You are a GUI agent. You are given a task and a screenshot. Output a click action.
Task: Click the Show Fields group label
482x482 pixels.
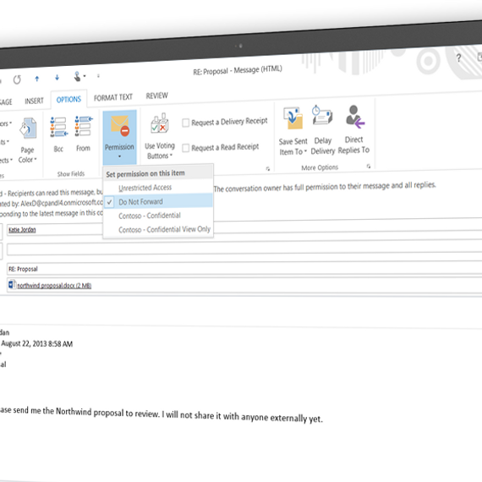coord(71,173)
